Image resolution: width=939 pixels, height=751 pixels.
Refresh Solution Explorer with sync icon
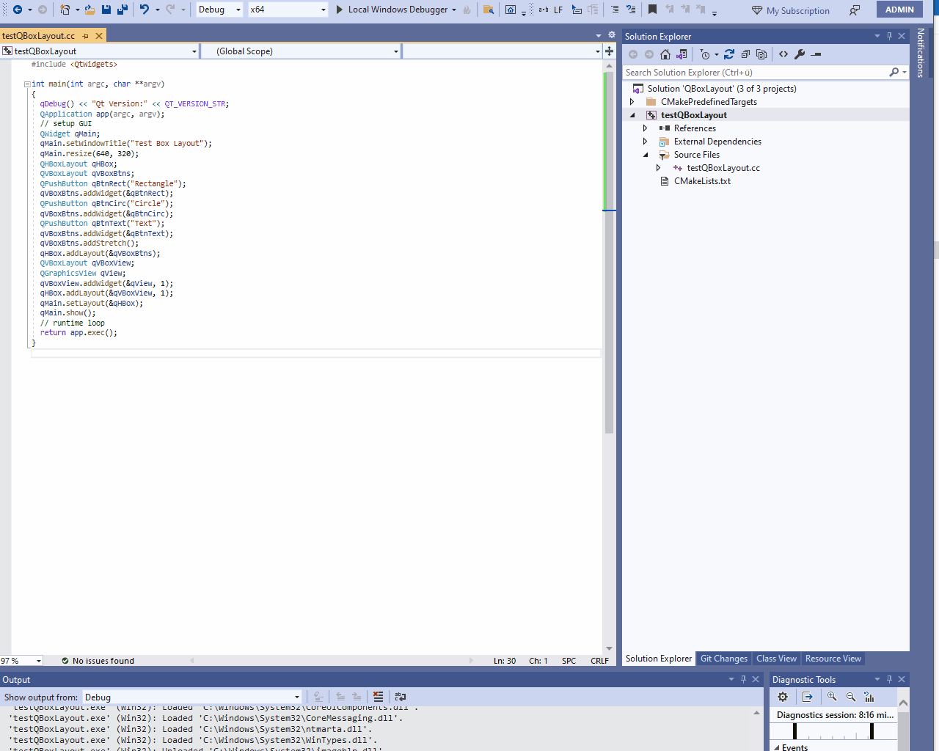pos(729,54)
